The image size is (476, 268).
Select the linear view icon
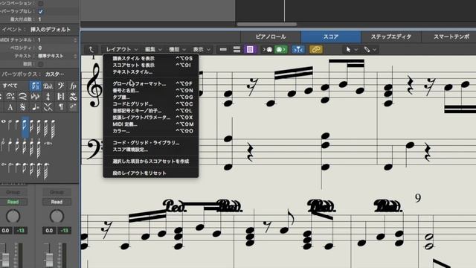[223, 50]
